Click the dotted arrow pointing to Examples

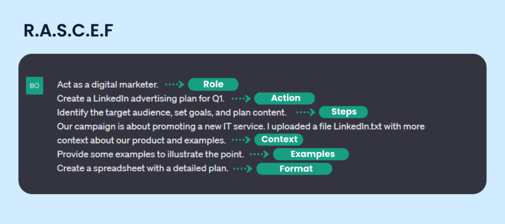click(x=259, y=154)
